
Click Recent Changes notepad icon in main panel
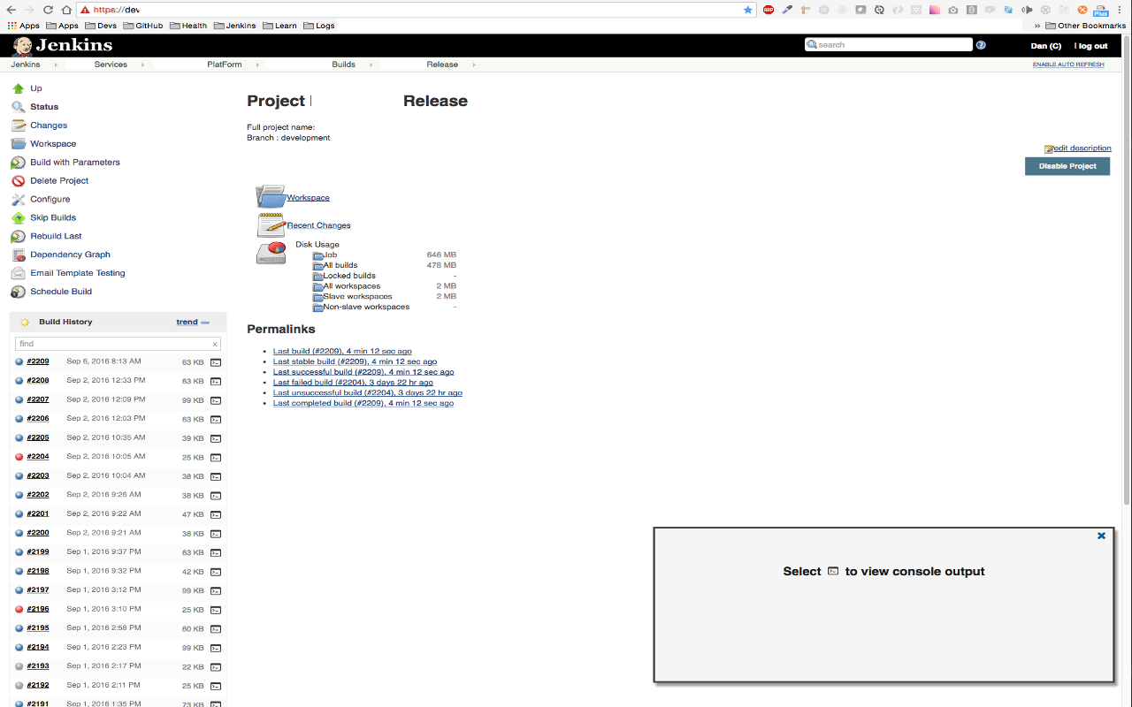pos(271,224)
